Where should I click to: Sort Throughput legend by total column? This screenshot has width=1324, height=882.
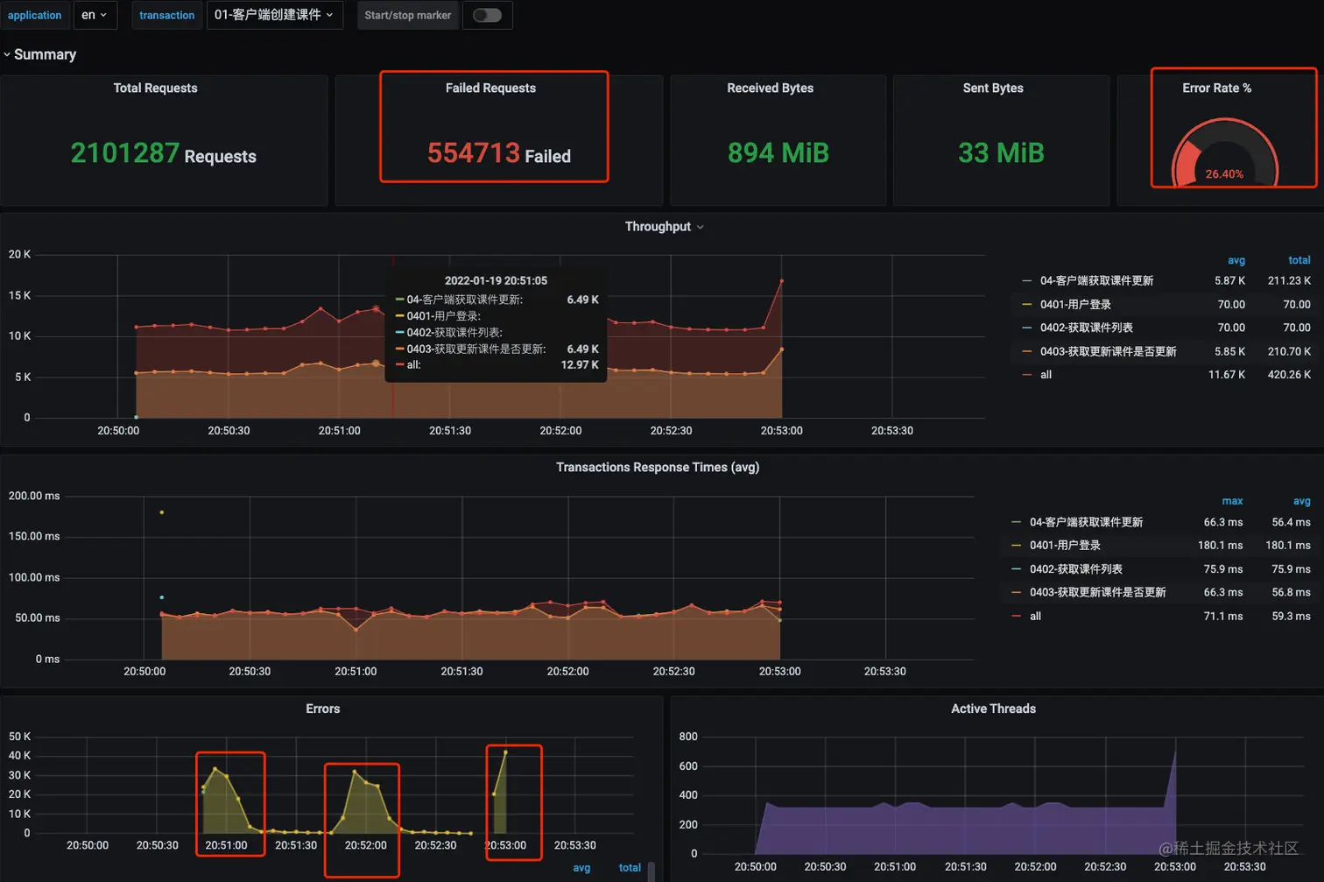click(1299, 260)
